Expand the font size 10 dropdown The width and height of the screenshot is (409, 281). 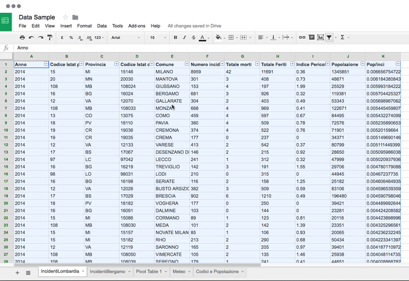point(158,37)
